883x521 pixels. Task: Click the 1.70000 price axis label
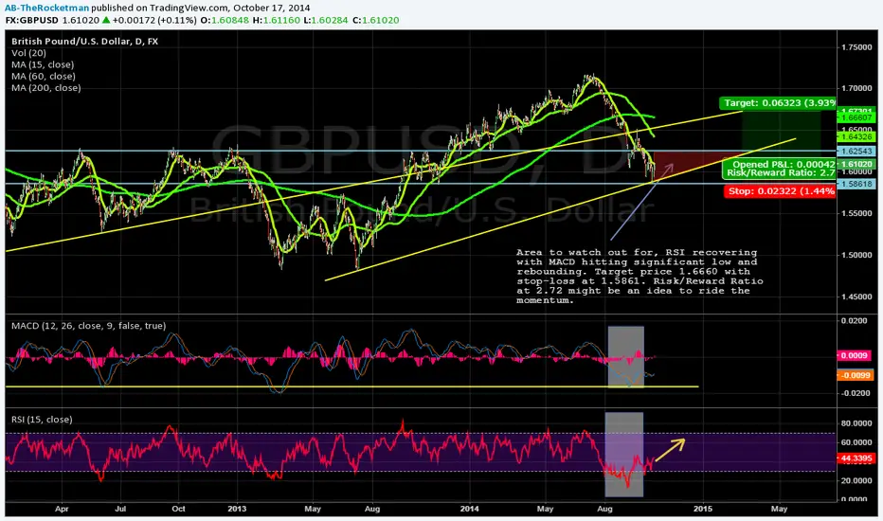click(x=856, y=88)
